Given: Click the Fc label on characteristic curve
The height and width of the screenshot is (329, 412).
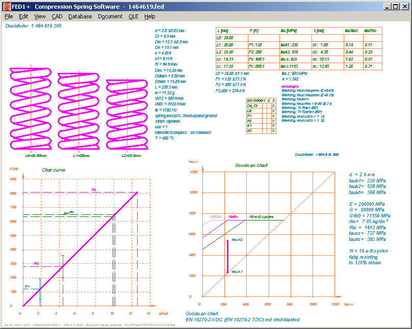Looking at the screenshot, I should [94, 189].
